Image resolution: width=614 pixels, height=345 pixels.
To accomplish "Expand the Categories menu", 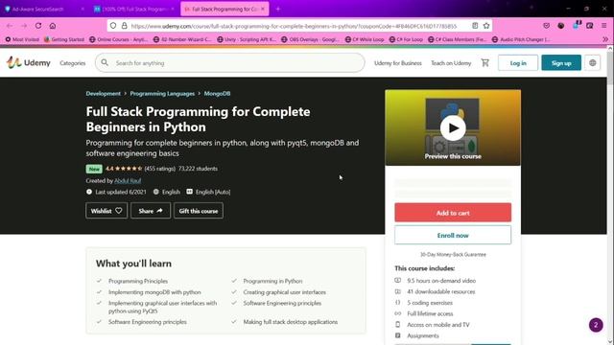I will (x=73, y=63).
